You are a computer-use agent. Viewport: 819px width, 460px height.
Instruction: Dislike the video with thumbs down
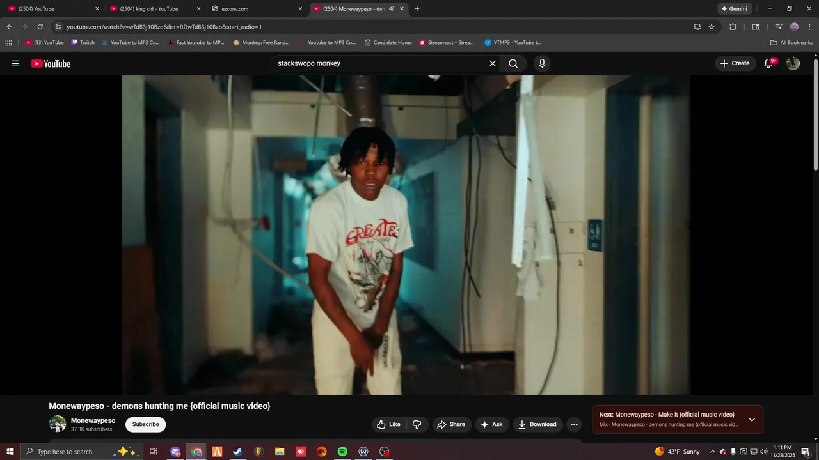(417, 424)
